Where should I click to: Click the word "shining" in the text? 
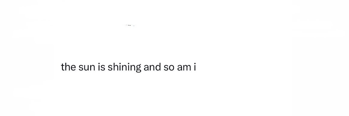tap(124, 67)
